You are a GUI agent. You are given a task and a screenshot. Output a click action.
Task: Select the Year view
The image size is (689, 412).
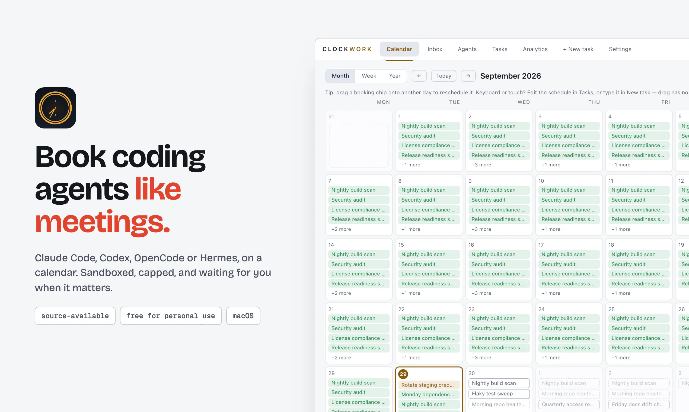point(394,76)
